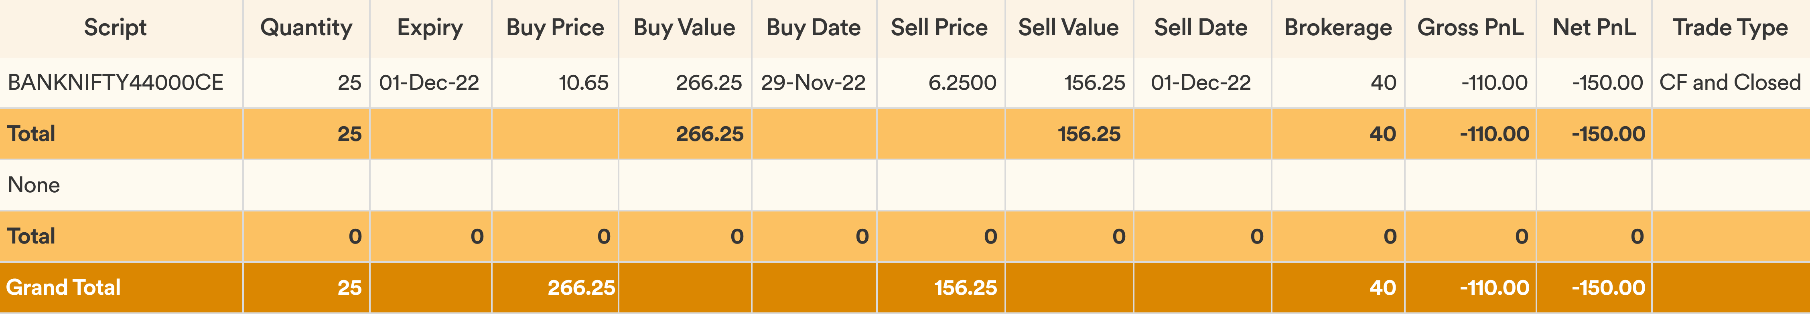Select the Grand Total row label
Screen dimensions: 1810x314
pos(63,288)
